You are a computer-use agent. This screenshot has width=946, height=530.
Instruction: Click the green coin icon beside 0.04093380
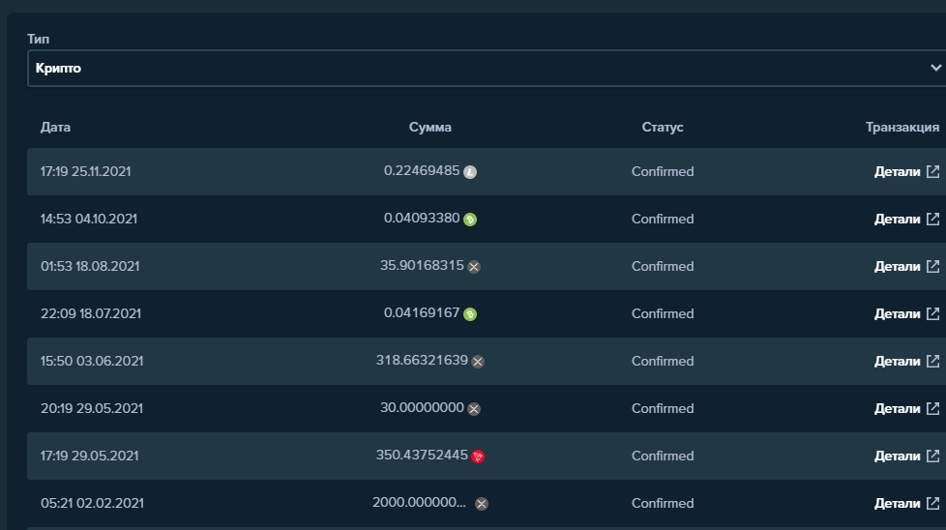[x=470, y=220]
